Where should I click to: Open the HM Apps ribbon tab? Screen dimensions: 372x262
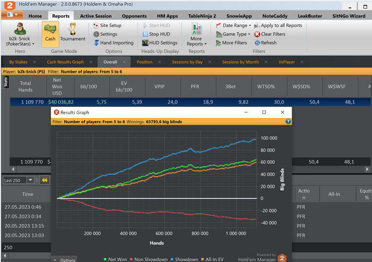coord(167,16)
